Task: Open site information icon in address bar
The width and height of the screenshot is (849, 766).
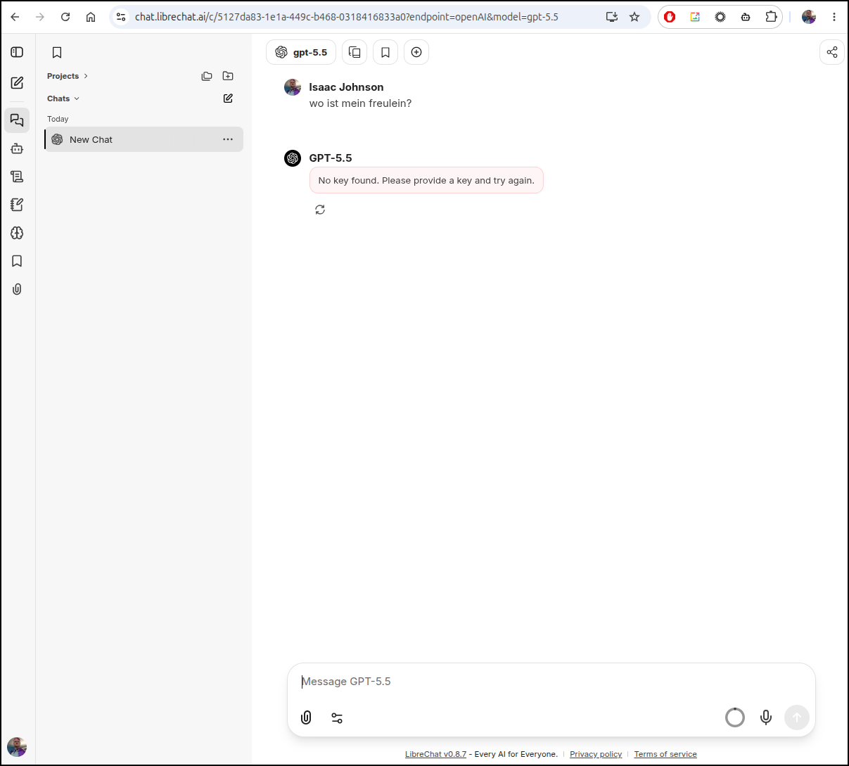Action: pos(121,17)
